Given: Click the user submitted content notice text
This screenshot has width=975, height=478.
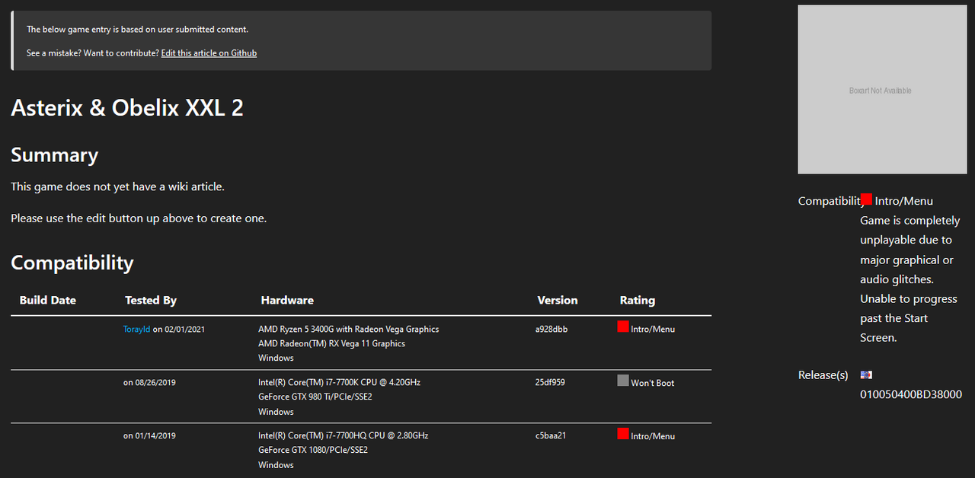Looking at the screenshot, I should (138, 30).
